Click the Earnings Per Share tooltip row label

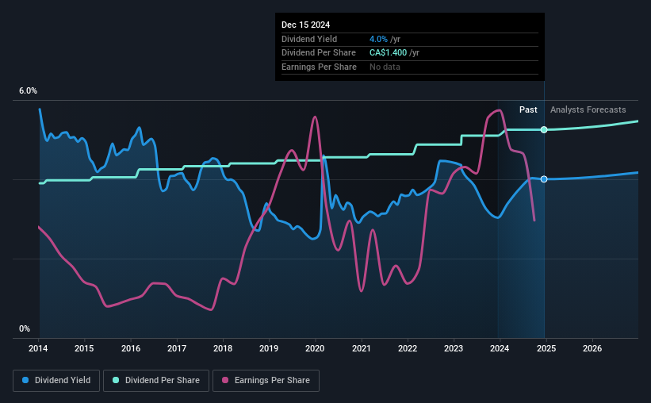[319, 67]
